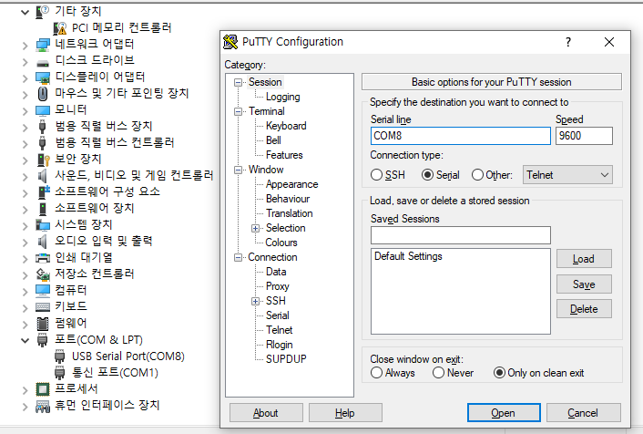Click the 컴퓨터 monitor icon
Screen dimensions: 643x434
click(x=43, y=291)
